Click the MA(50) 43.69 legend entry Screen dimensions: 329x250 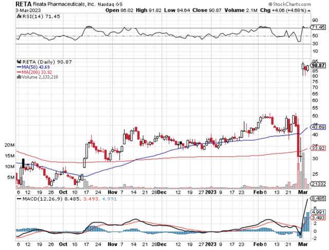(x=33, y=67)
